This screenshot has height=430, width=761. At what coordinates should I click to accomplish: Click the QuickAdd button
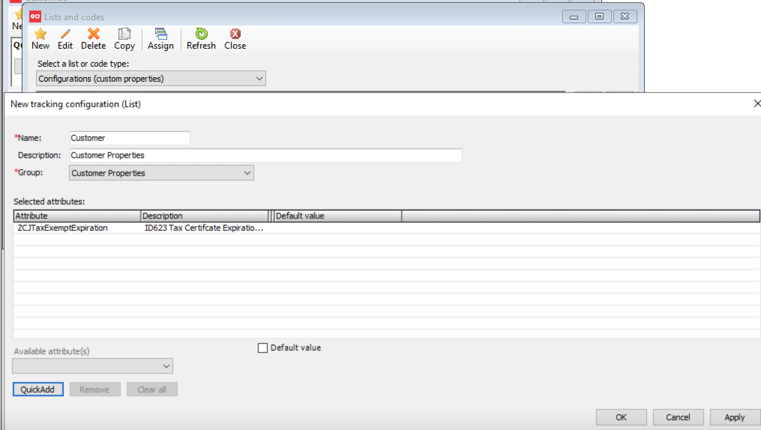[x=38, y=390]
